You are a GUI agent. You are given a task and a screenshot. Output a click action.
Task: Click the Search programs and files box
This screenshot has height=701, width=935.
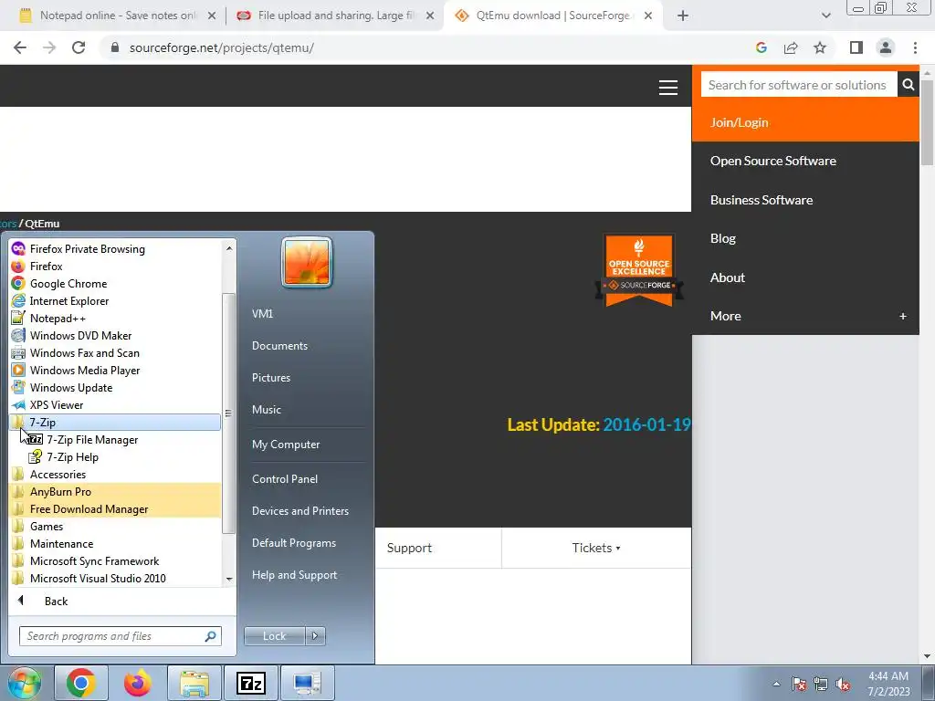coord(120,636)
